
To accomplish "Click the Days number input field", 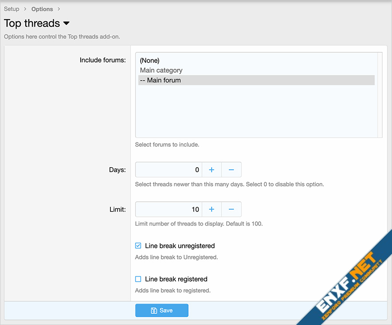I will click(169, 170).
